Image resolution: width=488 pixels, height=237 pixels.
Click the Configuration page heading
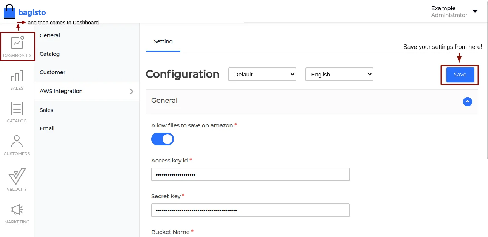(183, 74)
